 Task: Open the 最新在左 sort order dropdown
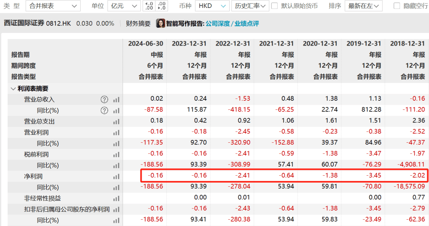pos(363,6)
